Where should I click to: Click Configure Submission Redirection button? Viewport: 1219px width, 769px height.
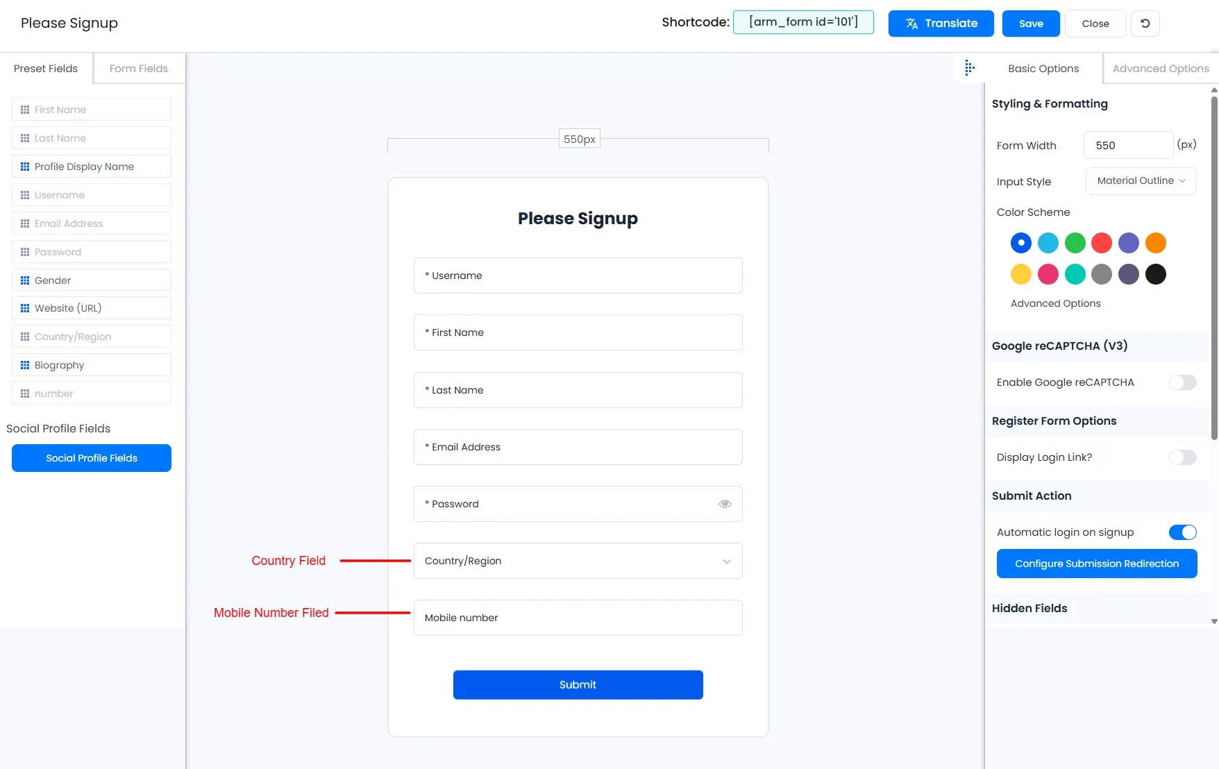(x=1096, y=564)
